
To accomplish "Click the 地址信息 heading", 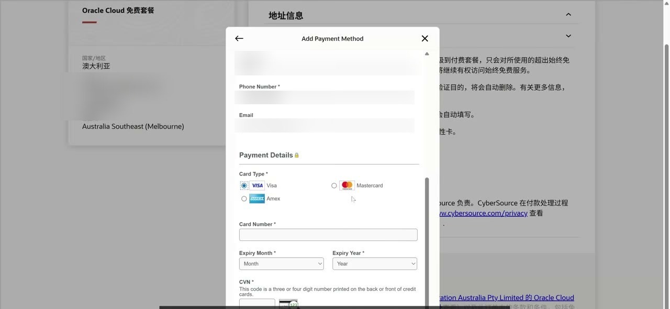I will click(x=286, y=16).
